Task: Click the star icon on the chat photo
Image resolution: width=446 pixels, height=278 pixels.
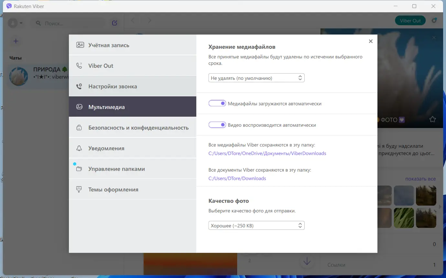Action: click(432, 120)
